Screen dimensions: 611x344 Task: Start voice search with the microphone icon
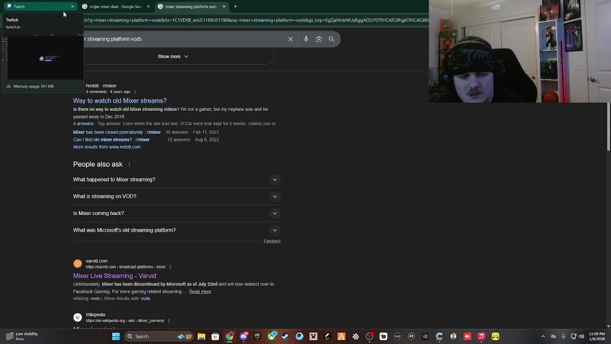pyautogui.click(x=306, y=39)
